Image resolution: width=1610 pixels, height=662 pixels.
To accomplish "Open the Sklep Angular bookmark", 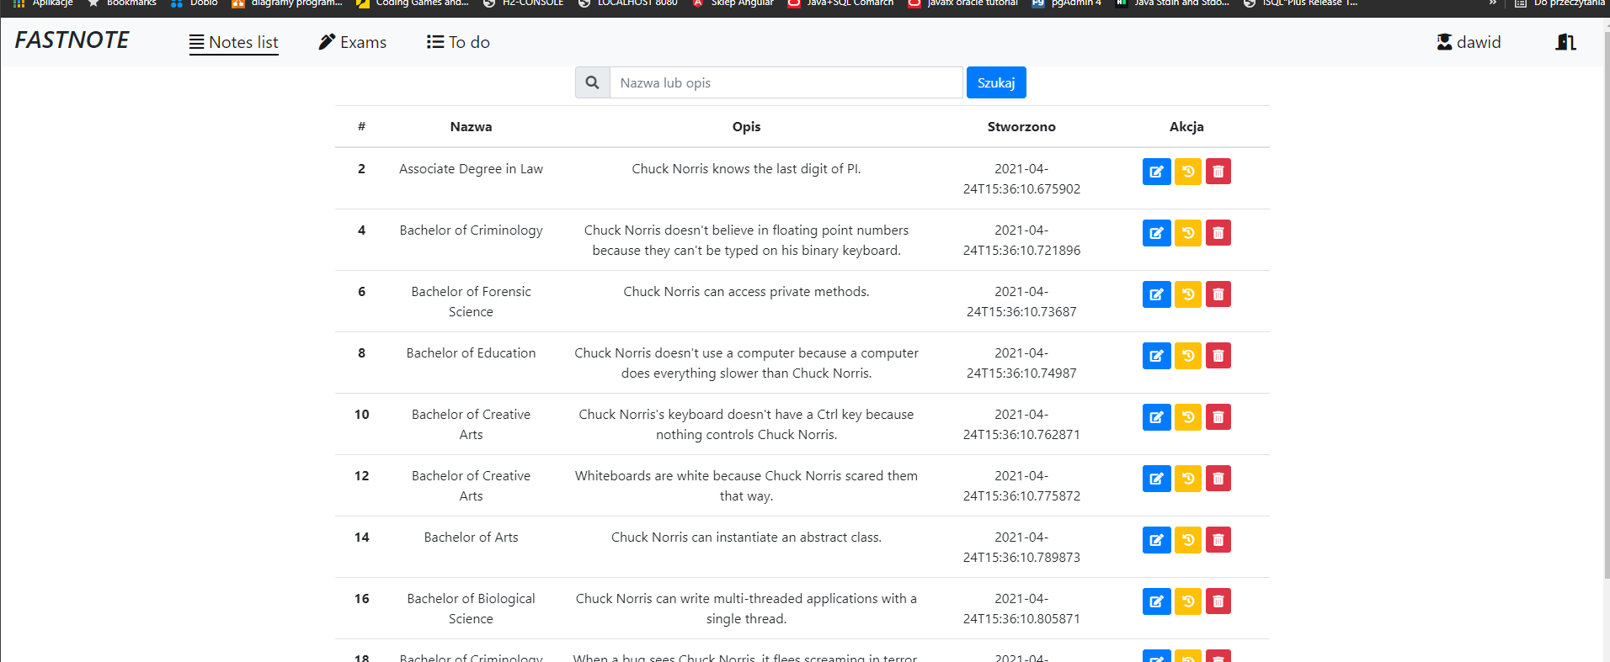I will coord(733,4).
